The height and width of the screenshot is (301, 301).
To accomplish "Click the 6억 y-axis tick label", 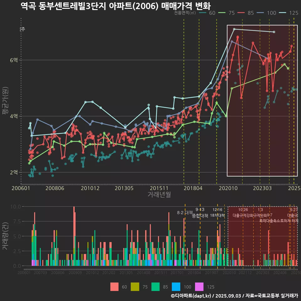I will 13,60.
